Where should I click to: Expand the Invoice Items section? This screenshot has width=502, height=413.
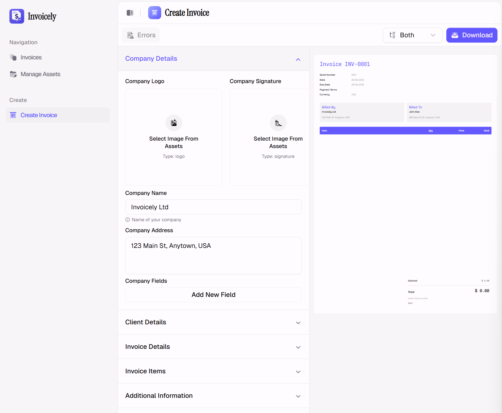[x=213, y=371]
